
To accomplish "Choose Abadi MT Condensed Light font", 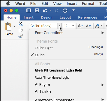I will click(68, 78).
